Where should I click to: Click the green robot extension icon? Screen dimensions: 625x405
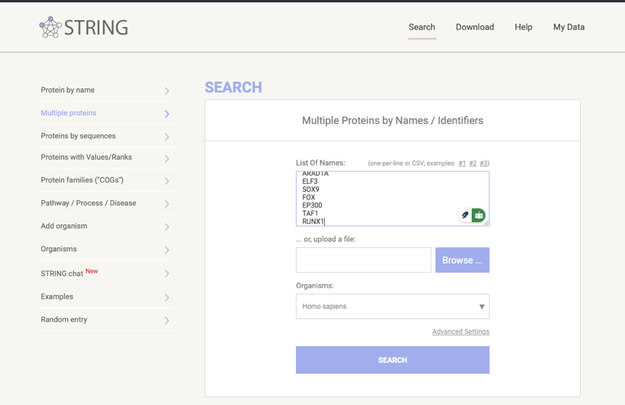pyautogui.click(x=478, y=216)
